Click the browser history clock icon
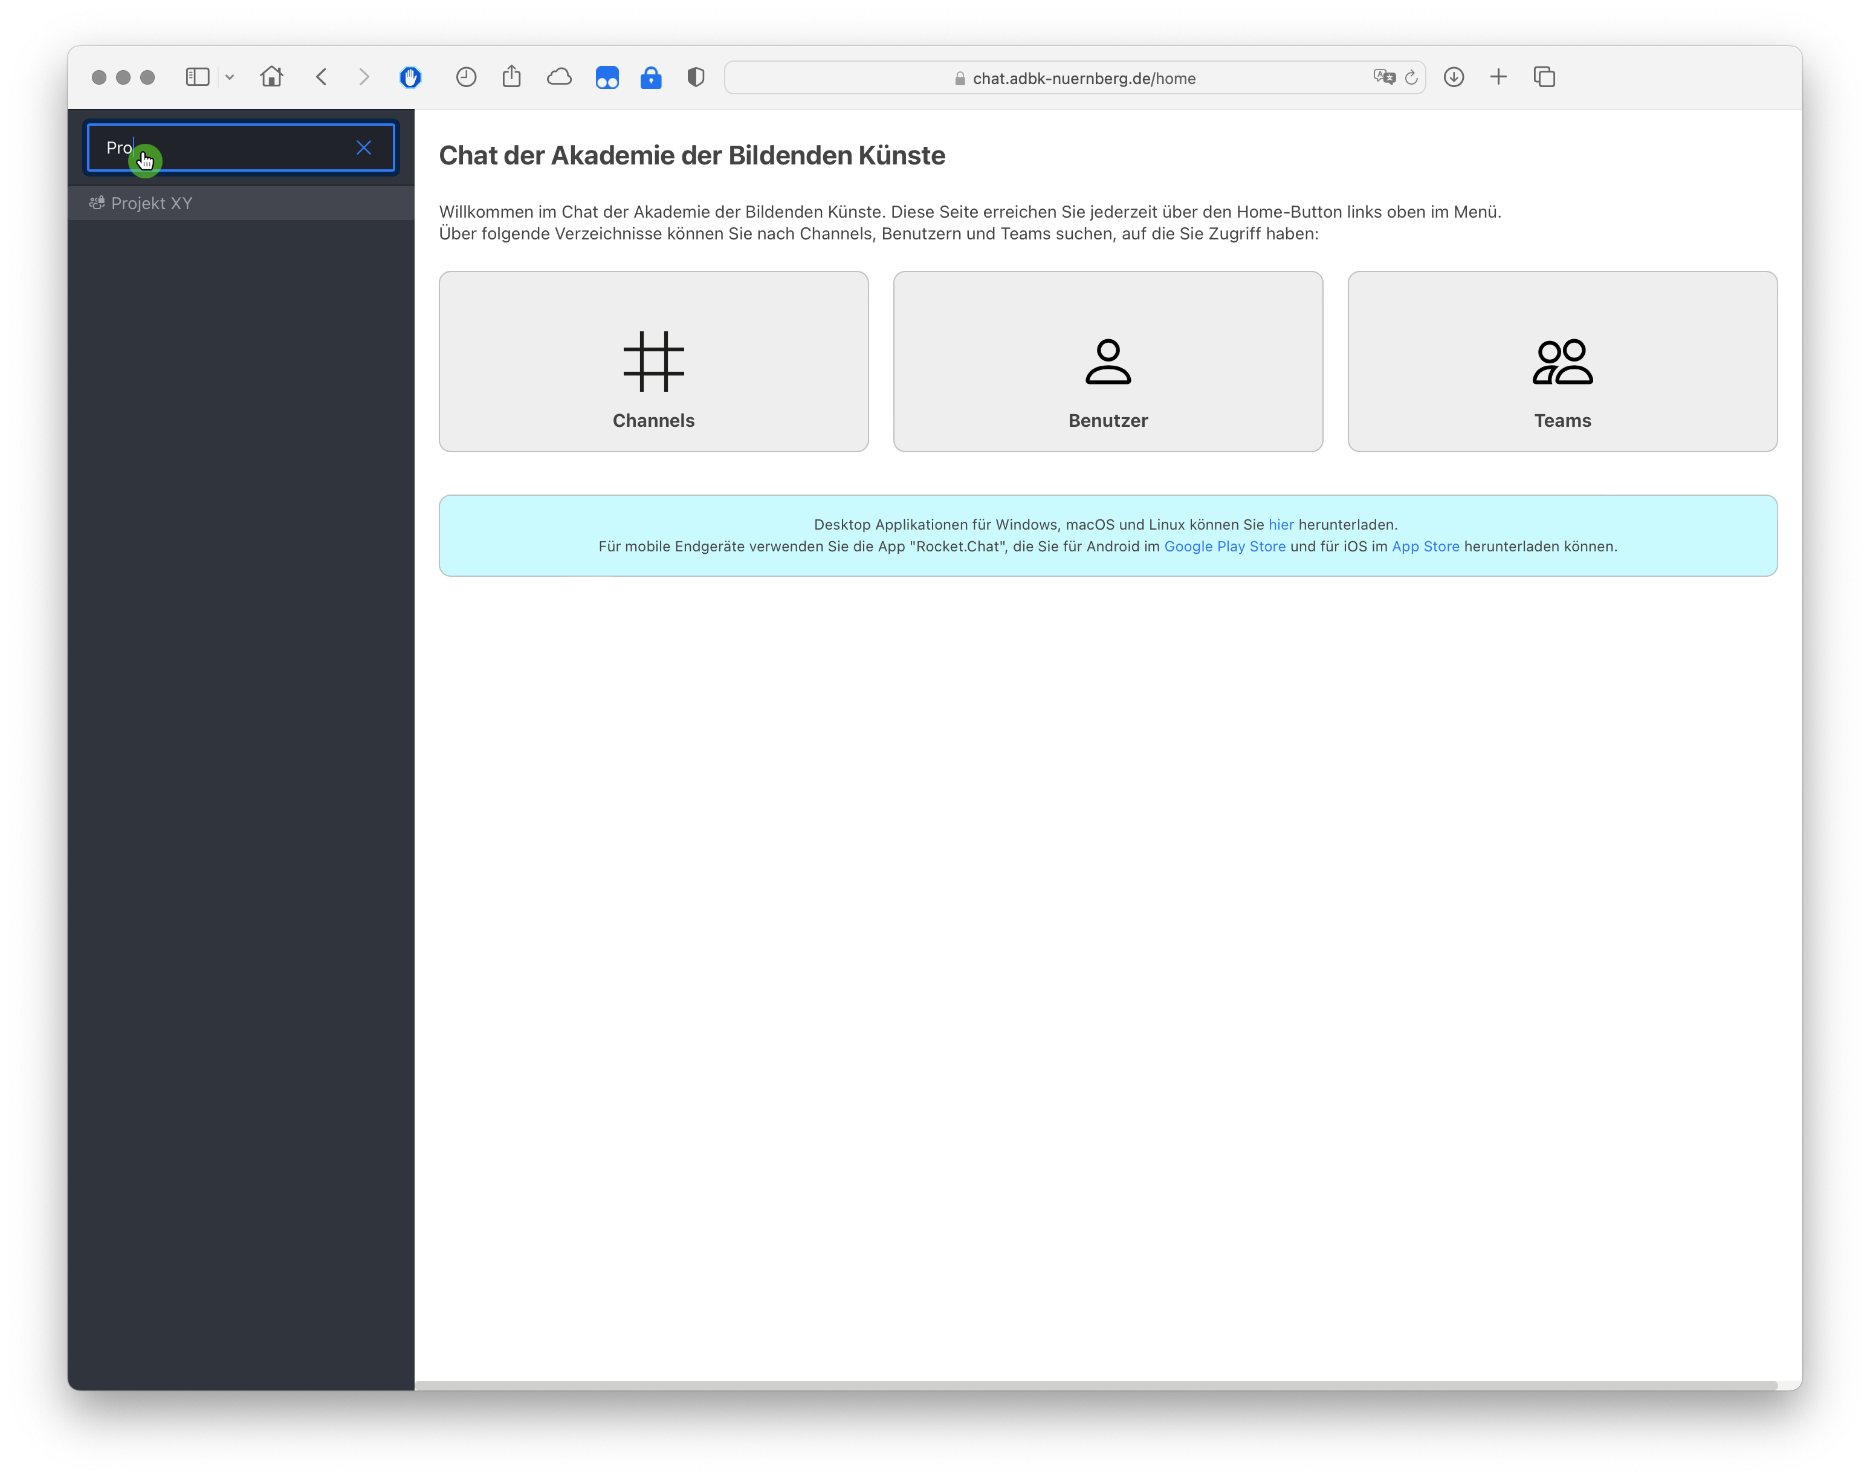 tap(466, 77)
